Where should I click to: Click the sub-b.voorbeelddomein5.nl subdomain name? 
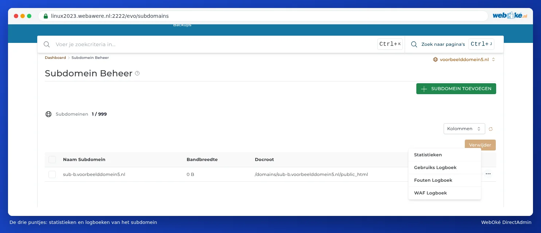tap(94, 174)
